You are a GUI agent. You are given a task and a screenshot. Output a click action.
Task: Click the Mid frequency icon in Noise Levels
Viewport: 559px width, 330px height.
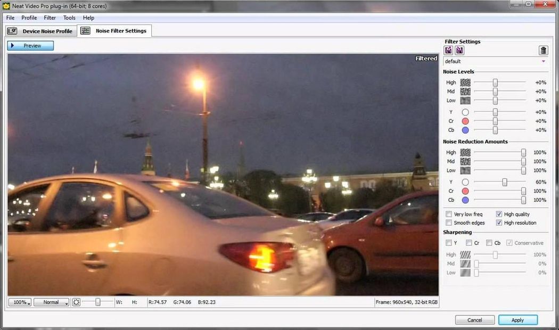tap(465, 91)
